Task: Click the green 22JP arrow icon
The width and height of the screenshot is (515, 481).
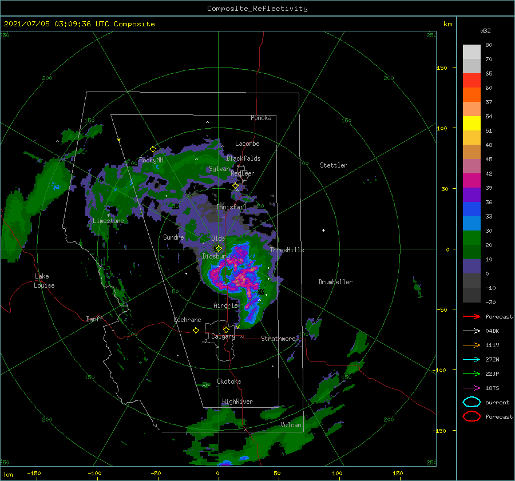Action: pos(472,373)
